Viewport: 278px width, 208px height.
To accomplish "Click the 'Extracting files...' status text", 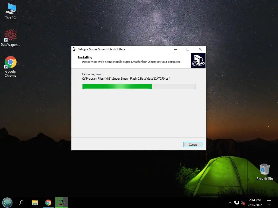I will point(93,74).
